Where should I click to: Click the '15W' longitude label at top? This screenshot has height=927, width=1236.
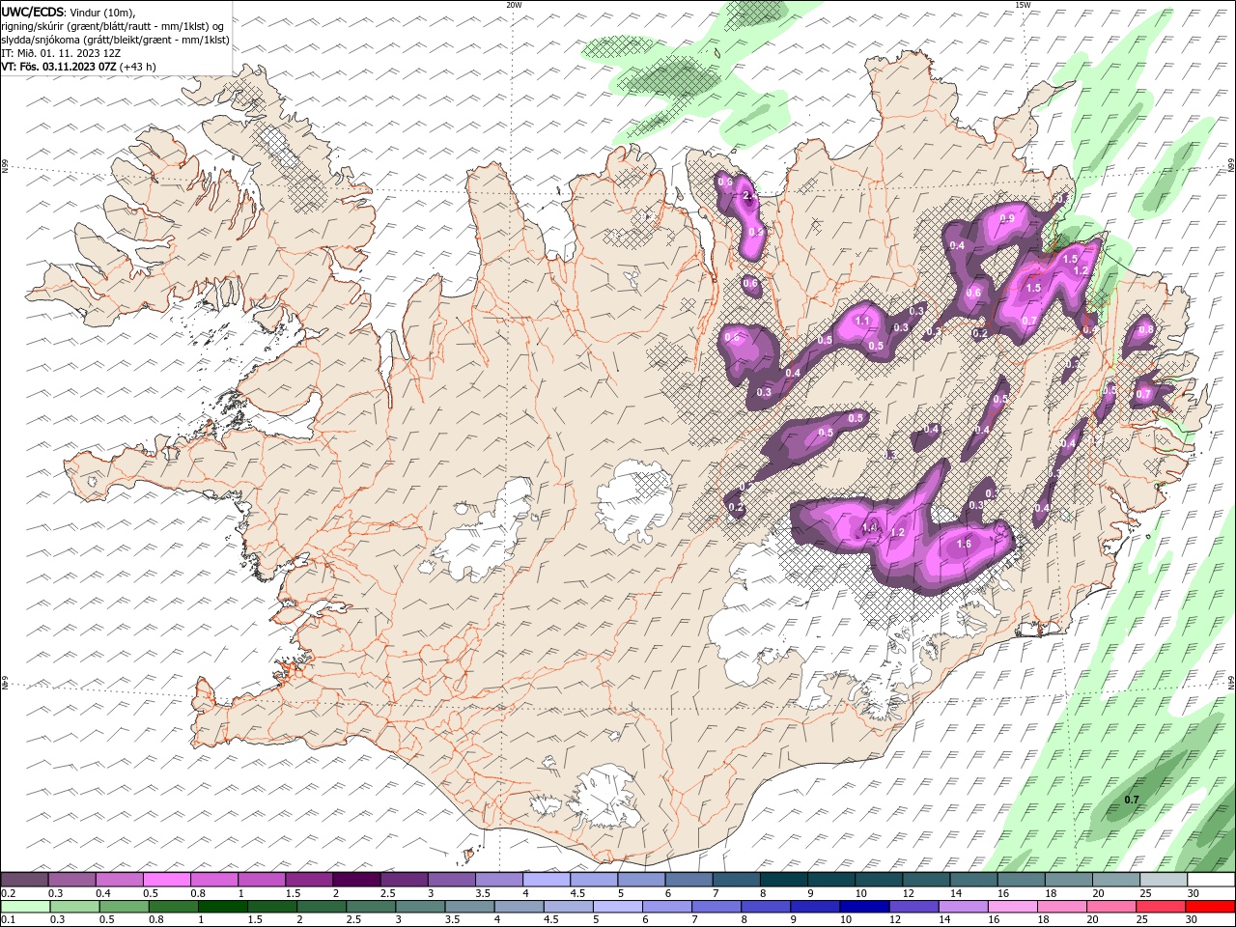click(x=1023, y=5)
